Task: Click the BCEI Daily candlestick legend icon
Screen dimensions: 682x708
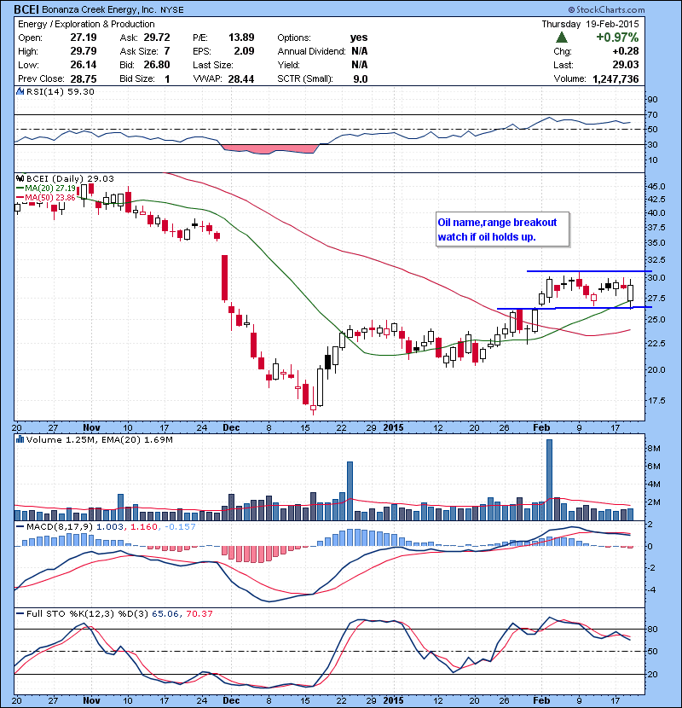Action: tap(20, 178)
